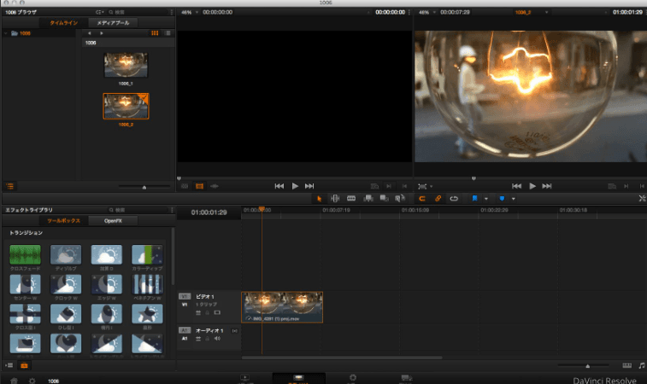This screenshot has width=647, height=384.
Task: Click the home icon at bottom left
Action: coord(13,379)
